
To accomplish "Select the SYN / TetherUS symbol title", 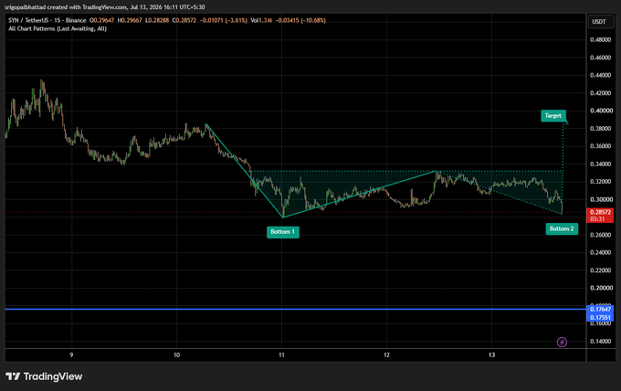I will tap(47, 20).
